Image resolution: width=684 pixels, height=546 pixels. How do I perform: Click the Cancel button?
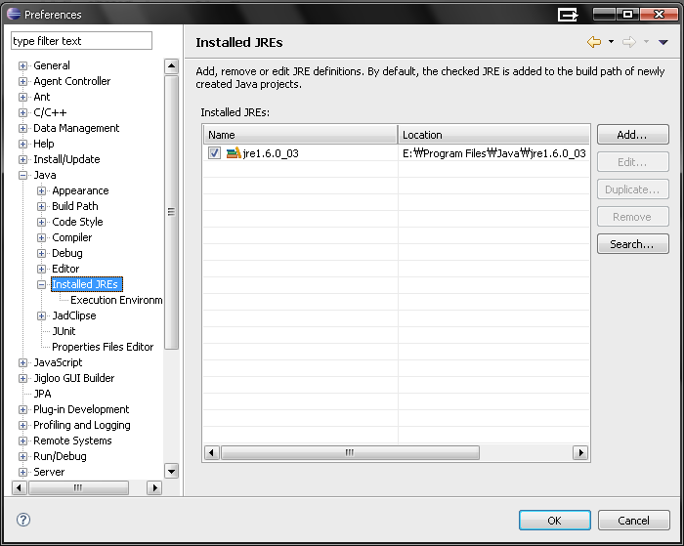[633, 521]
